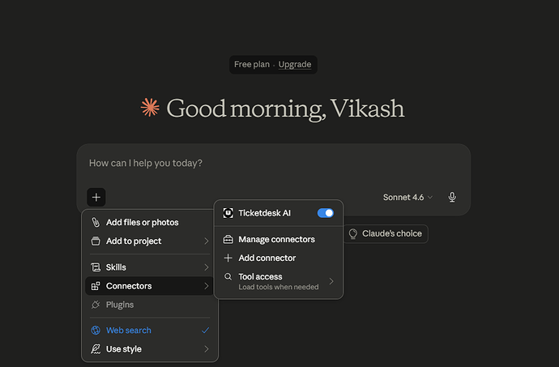This screenshot has height=367, width=559.
Task: Select the Web search menu entry
Action: coord(150,331)
